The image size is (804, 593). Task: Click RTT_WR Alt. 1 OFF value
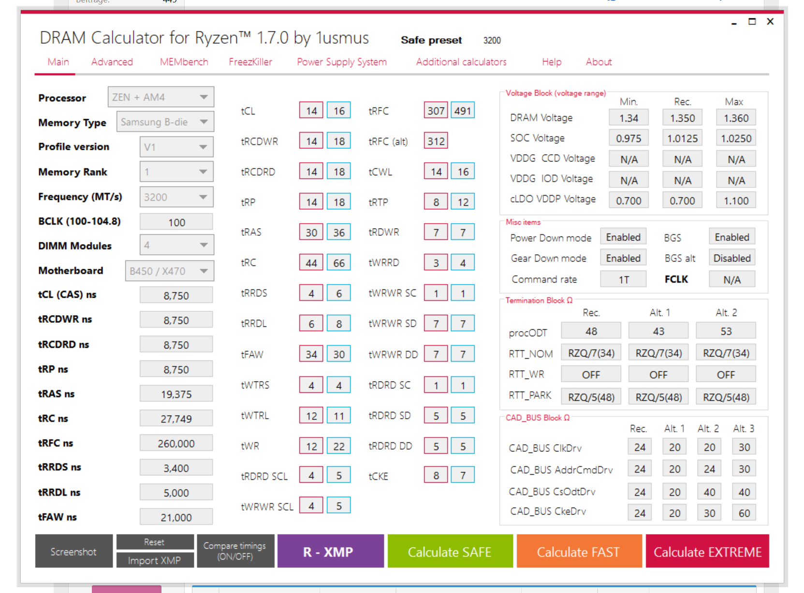pos(658,375)
